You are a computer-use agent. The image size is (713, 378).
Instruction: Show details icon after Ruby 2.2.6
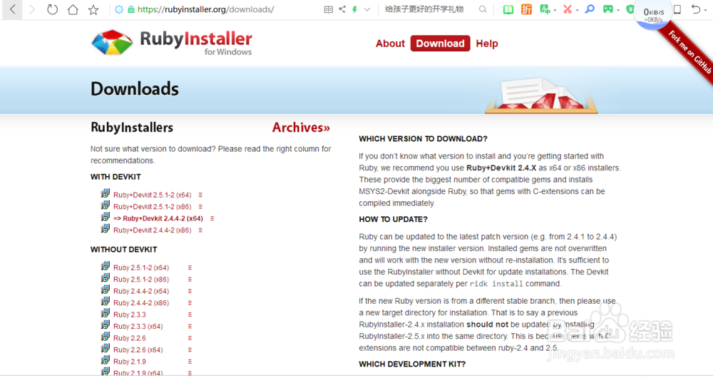(190, 339)
